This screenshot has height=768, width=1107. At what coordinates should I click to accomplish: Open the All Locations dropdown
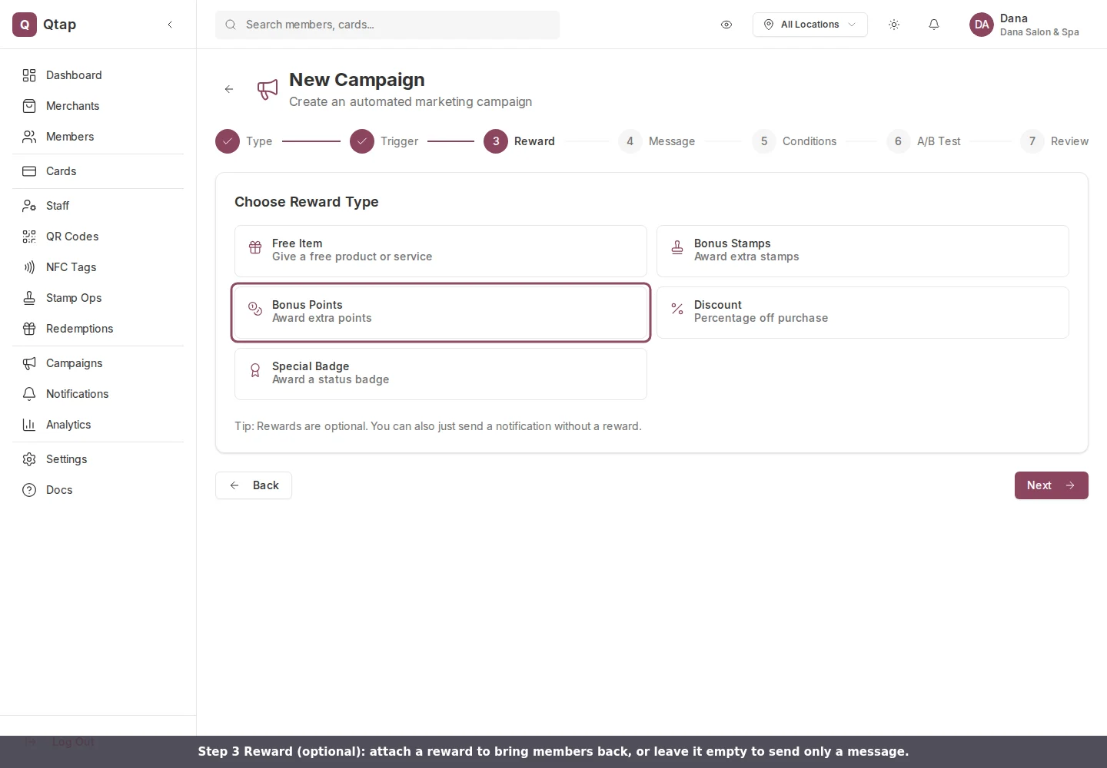pos(810,25)
